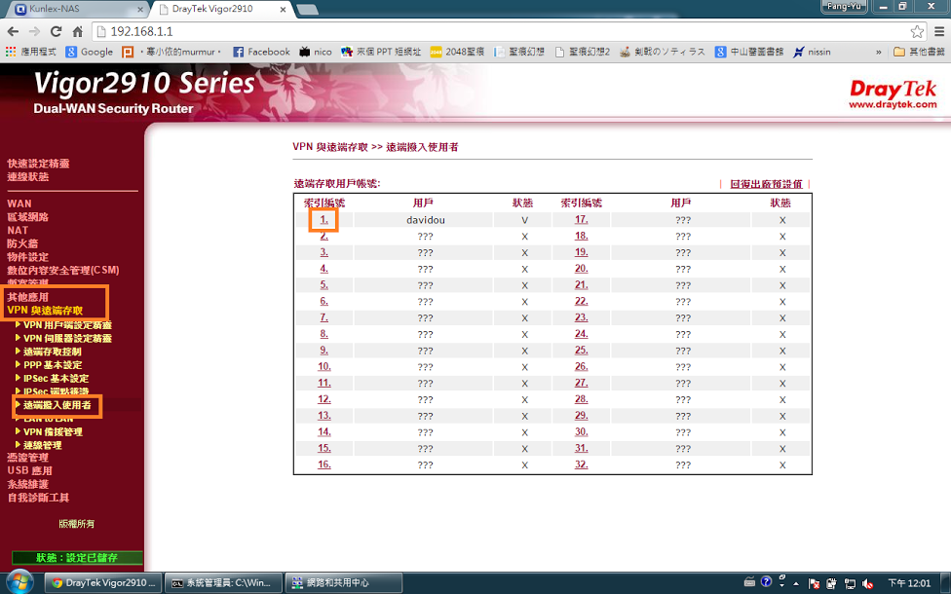This screenshot has height=594, width=951.
Task: Click the muted volume tray icon
Action: click(x=866, y=582)
